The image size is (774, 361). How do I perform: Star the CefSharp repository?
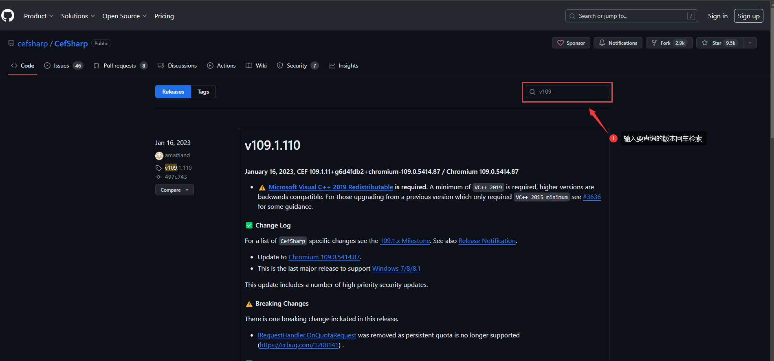(x=719, y=43)
